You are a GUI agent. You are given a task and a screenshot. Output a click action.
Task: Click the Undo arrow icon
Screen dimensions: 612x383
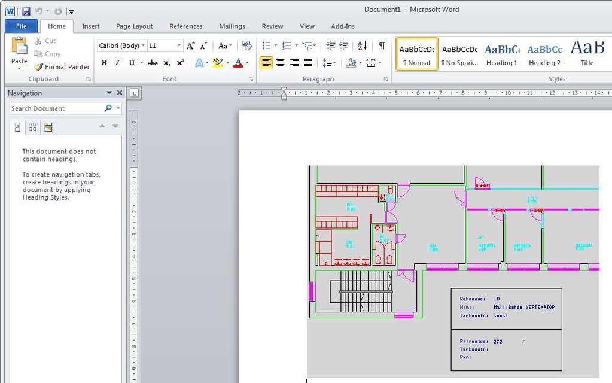39,11
